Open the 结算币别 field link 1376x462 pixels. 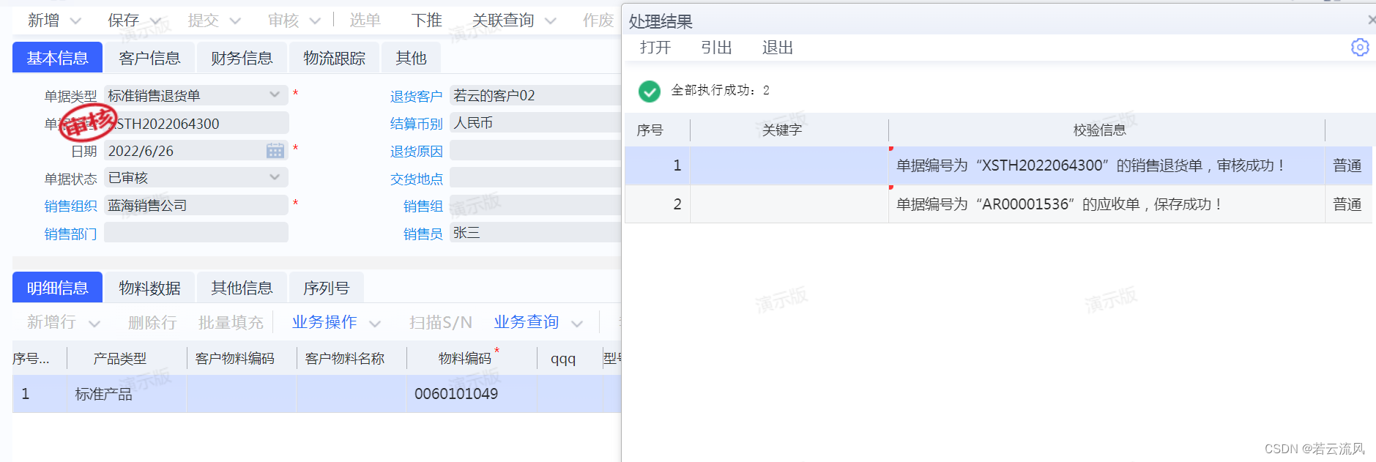coord(416,124)
